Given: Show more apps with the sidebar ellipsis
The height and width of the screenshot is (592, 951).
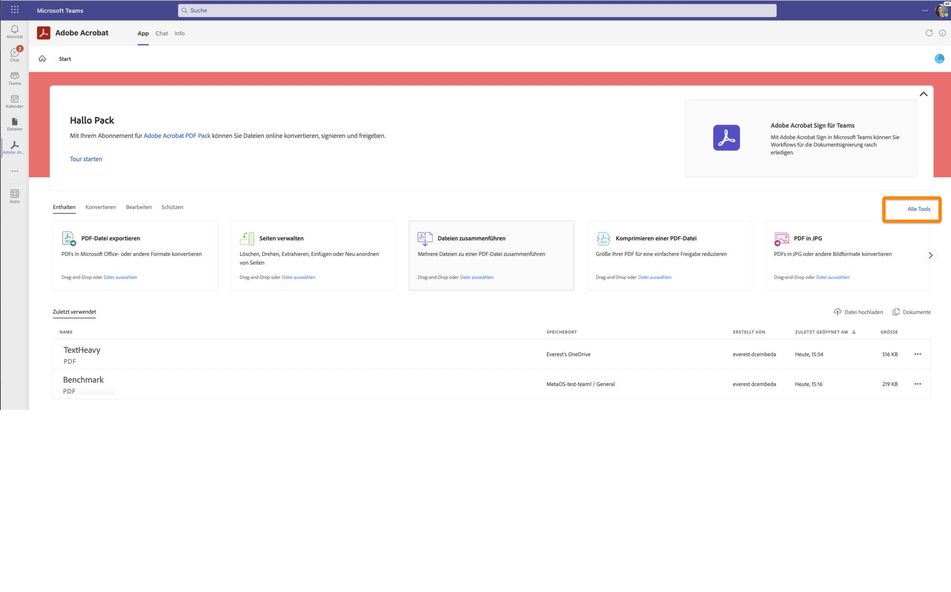Looking at the screenshot, I should [15, 171].
